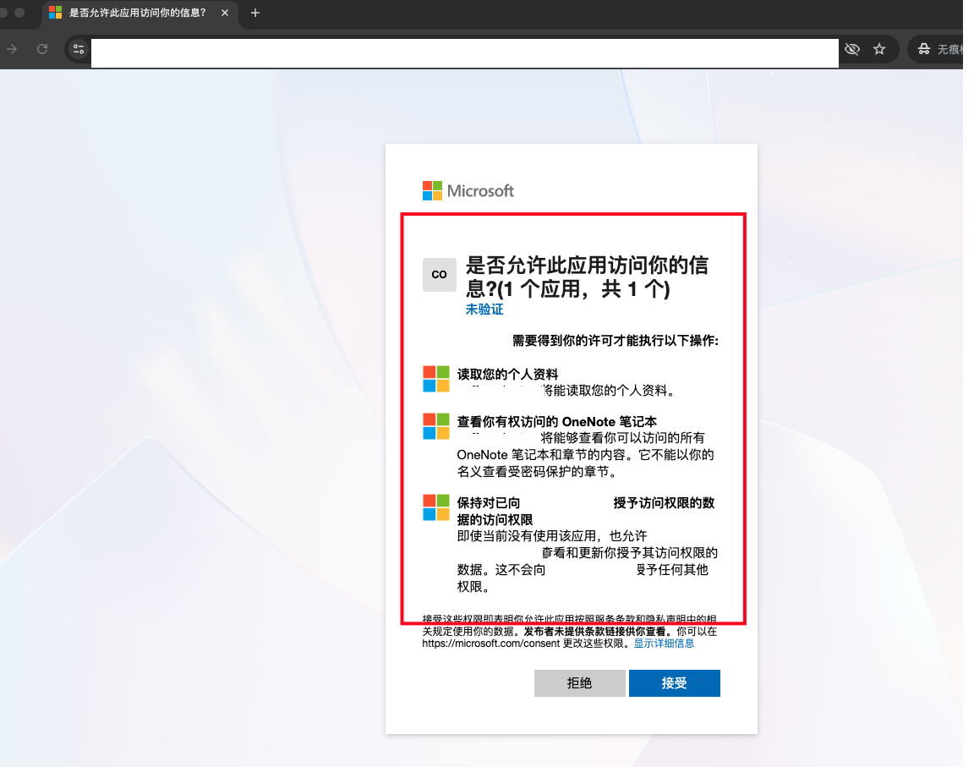The width and height of the screenshot is (974, 767).
Task: Click the Microsoft logo above the consent dialog
Action: pyautogui.click(x=468, y=190)
